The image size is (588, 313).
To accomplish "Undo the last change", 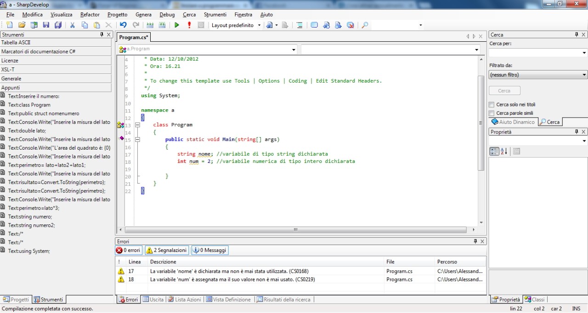I will coord(123,25).
